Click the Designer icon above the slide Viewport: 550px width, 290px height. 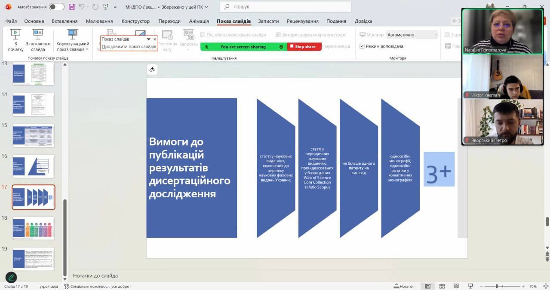152,69
